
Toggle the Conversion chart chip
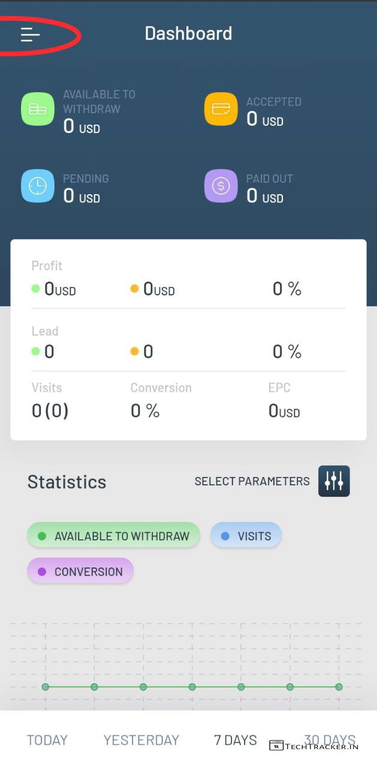coord(80,572)
